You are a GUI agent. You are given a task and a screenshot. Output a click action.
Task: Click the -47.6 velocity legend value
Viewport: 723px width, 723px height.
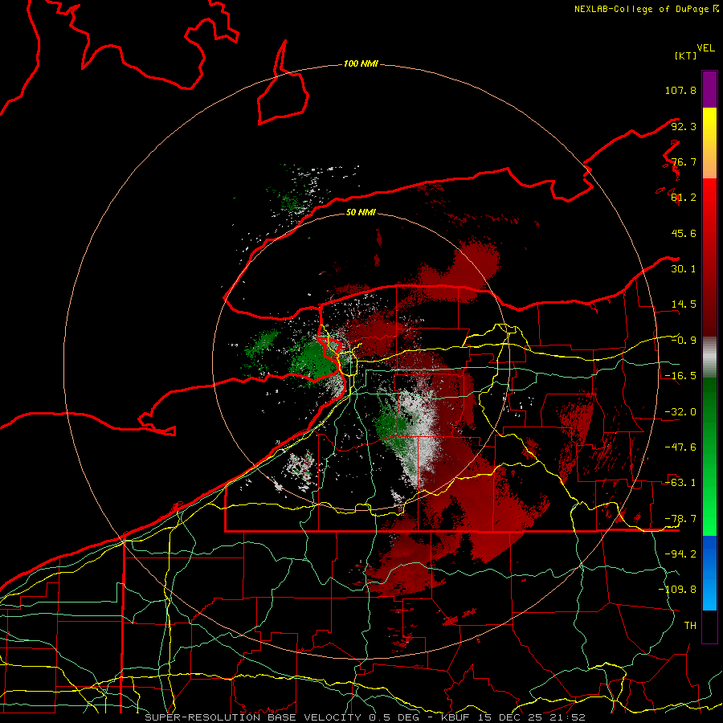pyautogui.click(x=680, y=447)
